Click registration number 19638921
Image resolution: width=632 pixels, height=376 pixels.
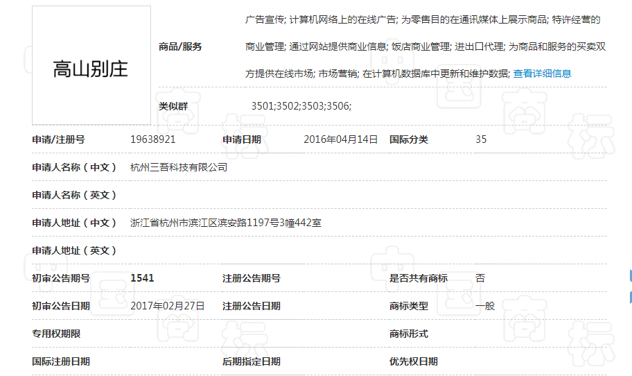153,139
